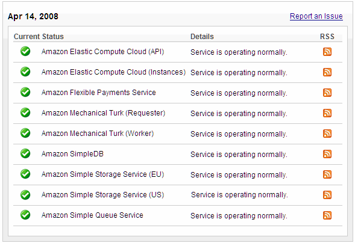The height and width of the screenshot is (243, 355).
Task: Click the Details column header
Action: (202, 36)
